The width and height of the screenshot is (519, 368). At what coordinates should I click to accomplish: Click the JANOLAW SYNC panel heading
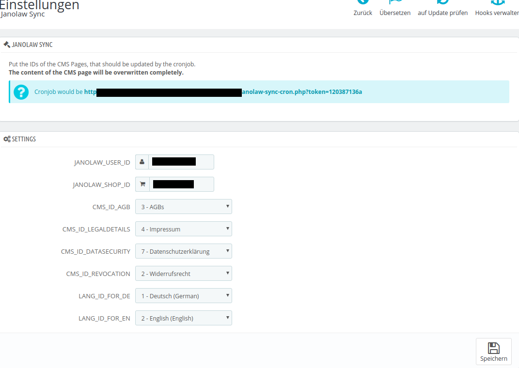(x=32, y=45)
